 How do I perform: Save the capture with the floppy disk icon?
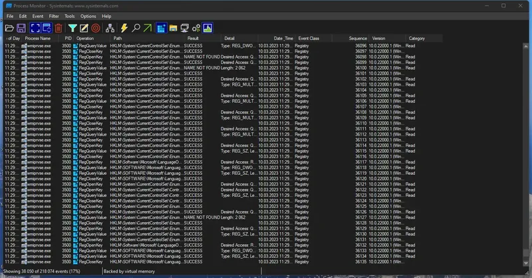21,28
